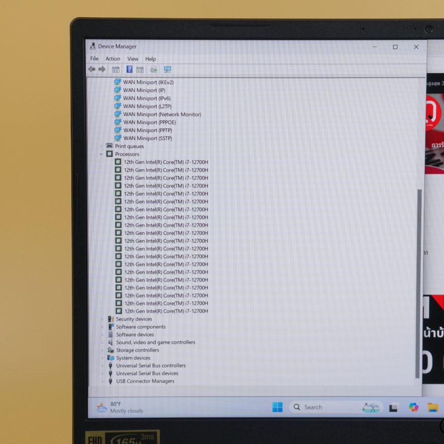
Task: Expand the Security devices category arrow
Action: click(103, 319)
